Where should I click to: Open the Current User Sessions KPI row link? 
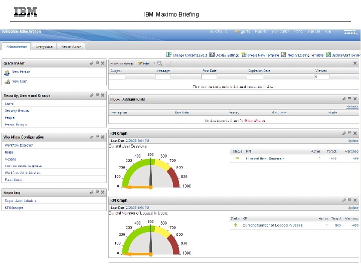pyautogui.click(x=265, y=158)
